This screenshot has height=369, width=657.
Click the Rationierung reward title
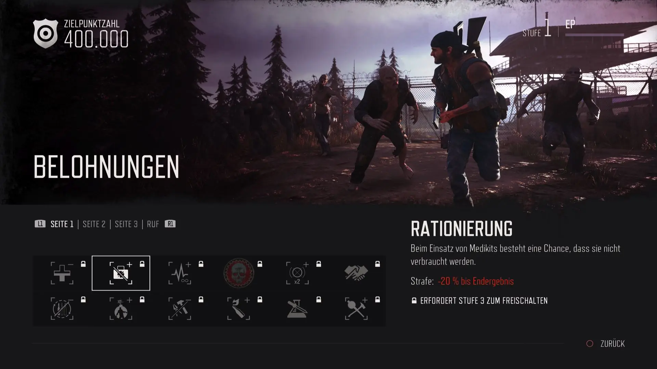pos(462,229)
